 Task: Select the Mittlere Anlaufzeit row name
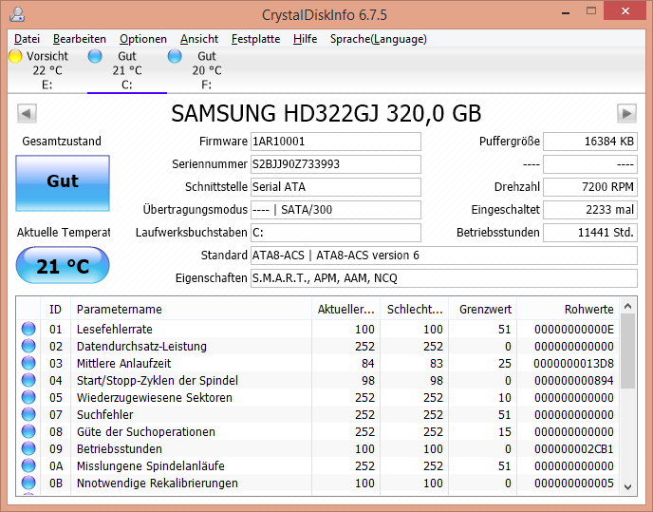pyautogui.click(x=123, y=363)
